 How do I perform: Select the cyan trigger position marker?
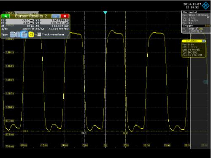coord(105,13)
